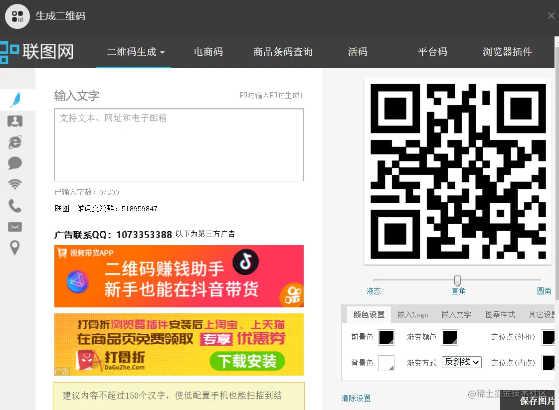The width and height of the screenshot is (559, 410).
Task: Pick the phone number icon
Action: click(15, 206)
